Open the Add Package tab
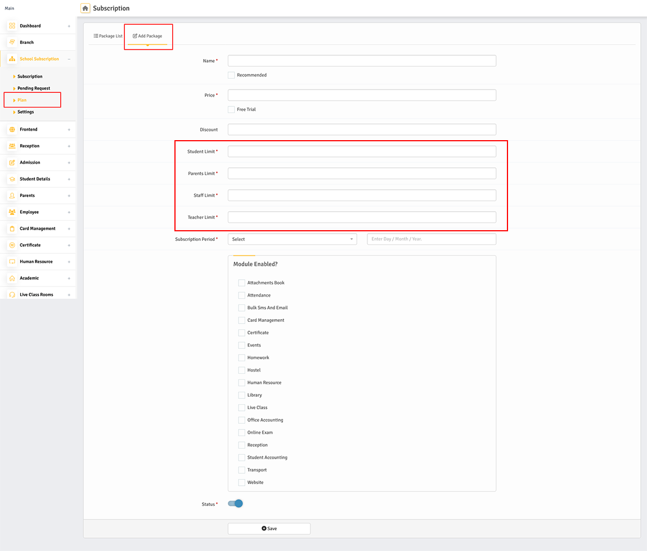Screen dimensions: 647x551 [147, 35]
